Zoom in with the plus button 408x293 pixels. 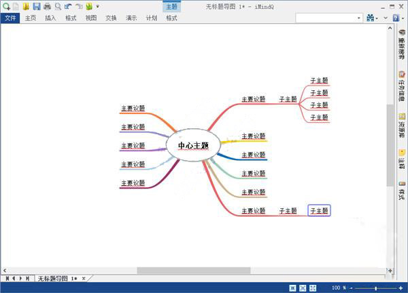point(401,288)
